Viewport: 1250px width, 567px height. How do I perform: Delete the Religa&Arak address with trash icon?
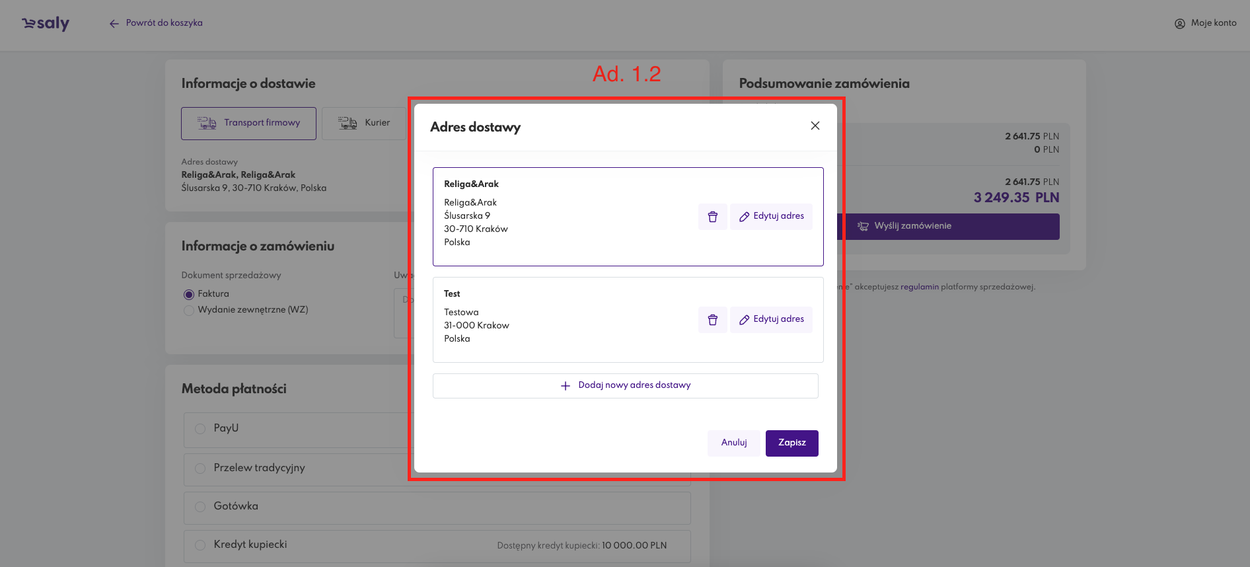(712, 217)
